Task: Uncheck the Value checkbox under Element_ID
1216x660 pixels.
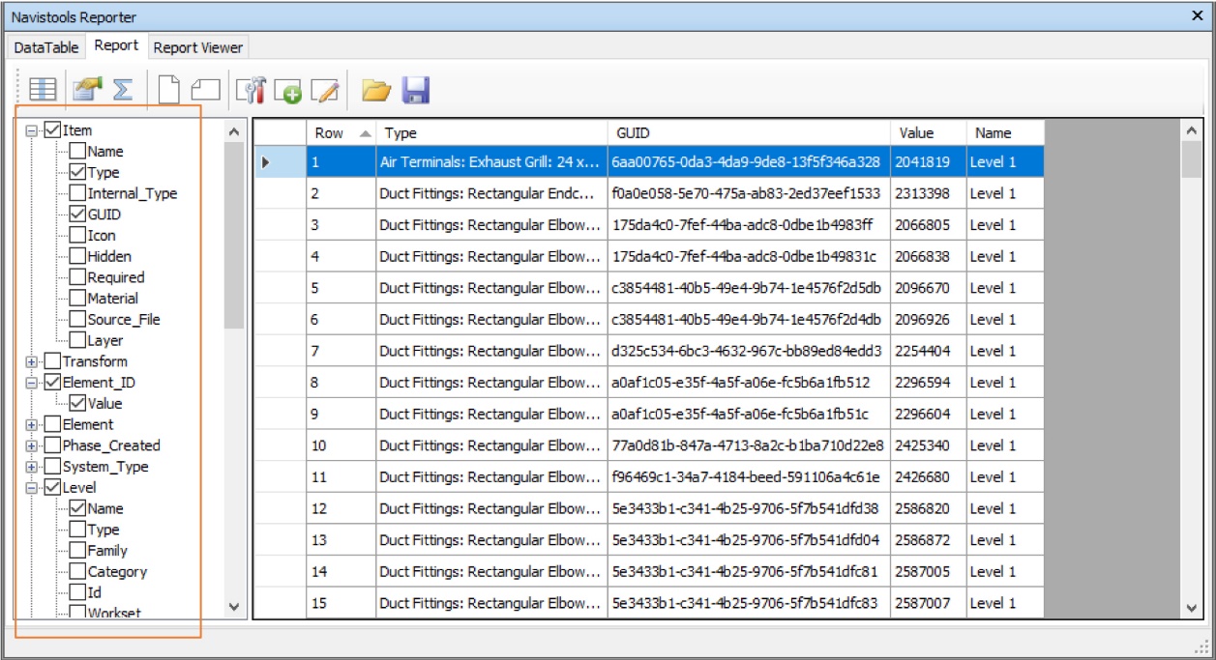Action: (77, 404)
